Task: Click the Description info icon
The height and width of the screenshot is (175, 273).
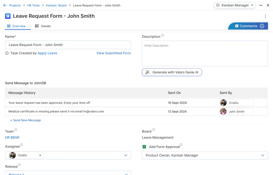Action: tap(163, 36)
